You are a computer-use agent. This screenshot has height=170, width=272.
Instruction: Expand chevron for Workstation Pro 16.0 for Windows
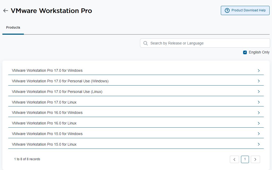coord(259,113)
